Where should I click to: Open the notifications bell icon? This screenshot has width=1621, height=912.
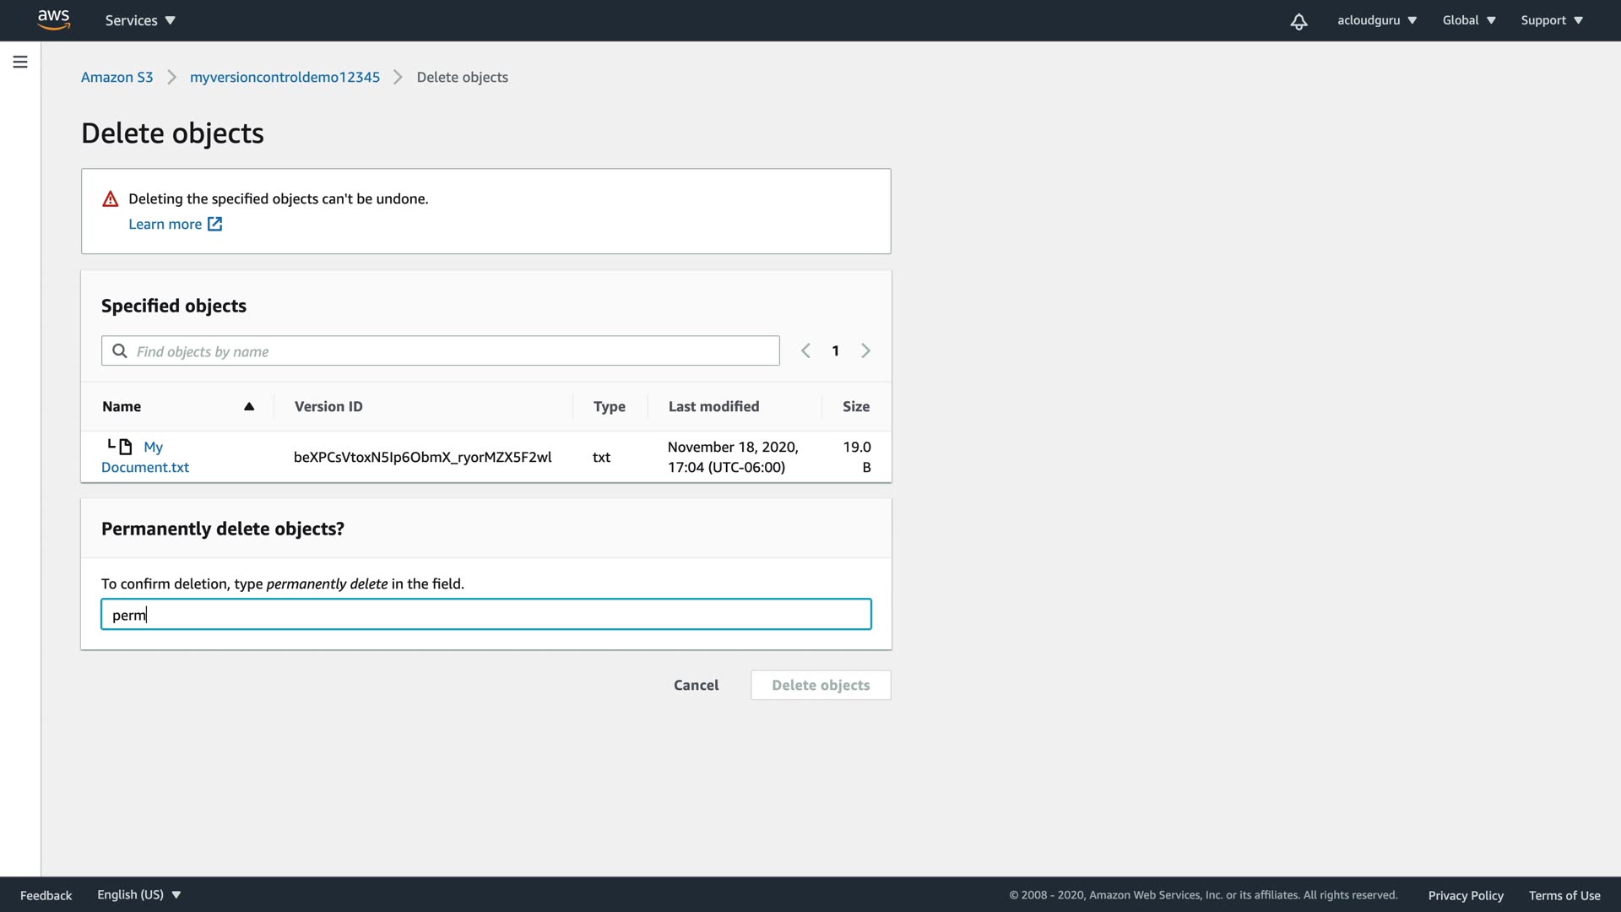pyautogui.click(x=1298, y=21)
